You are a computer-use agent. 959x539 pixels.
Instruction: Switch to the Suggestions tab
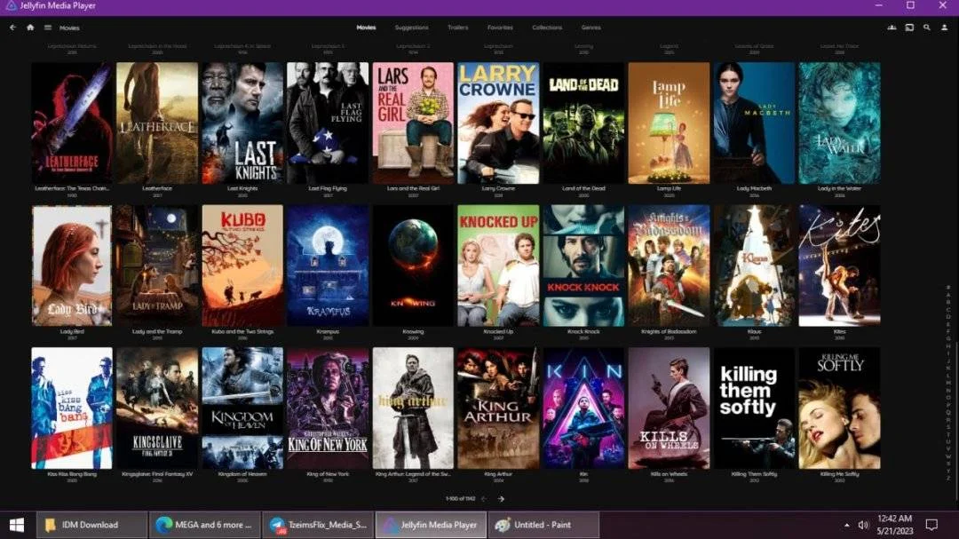(x=412, y=28)
